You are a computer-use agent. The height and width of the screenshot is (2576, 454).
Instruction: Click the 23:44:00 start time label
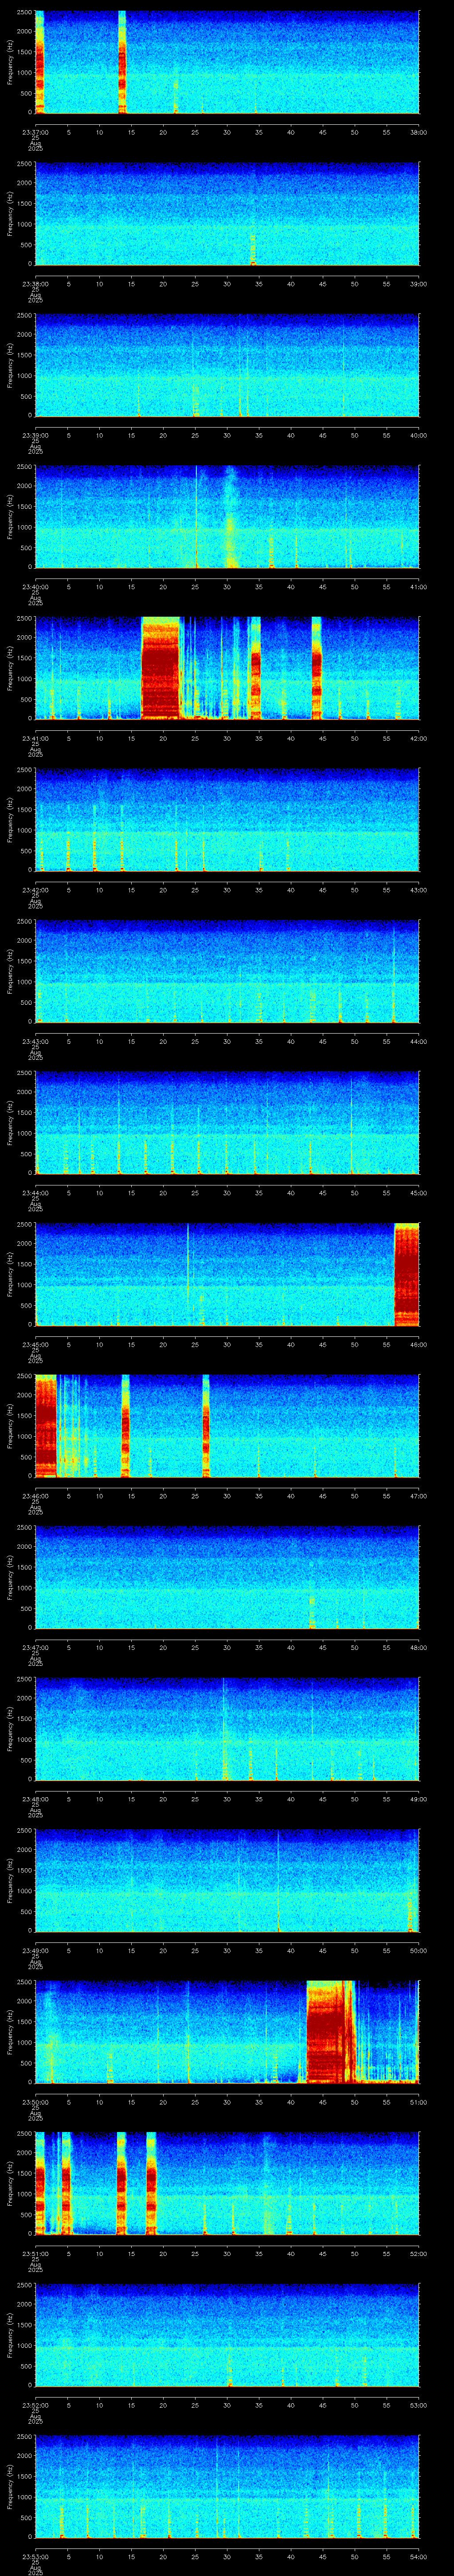pyautogui.click(x=35, y=1192)
